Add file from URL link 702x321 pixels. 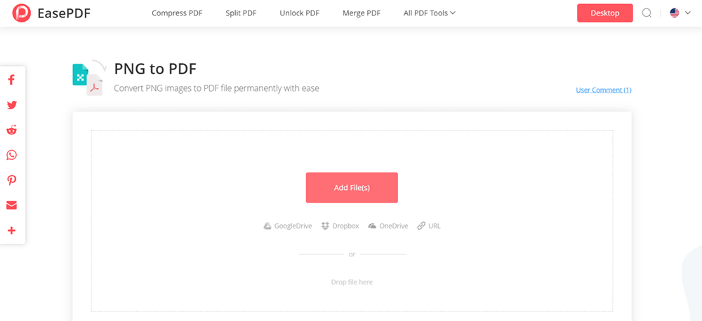tap(429, 226)
